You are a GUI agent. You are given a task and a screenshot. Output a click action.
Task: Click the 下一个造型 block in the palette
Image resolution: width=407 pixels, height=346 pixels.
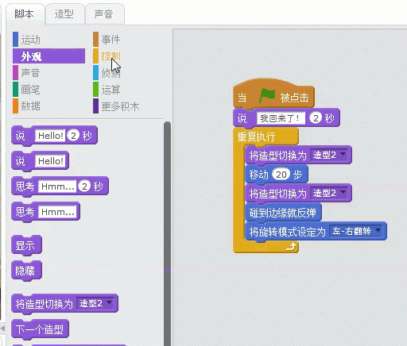coord(40,329)
